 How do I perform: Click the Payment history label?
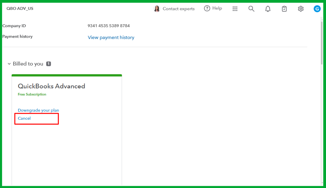(18, 37)
